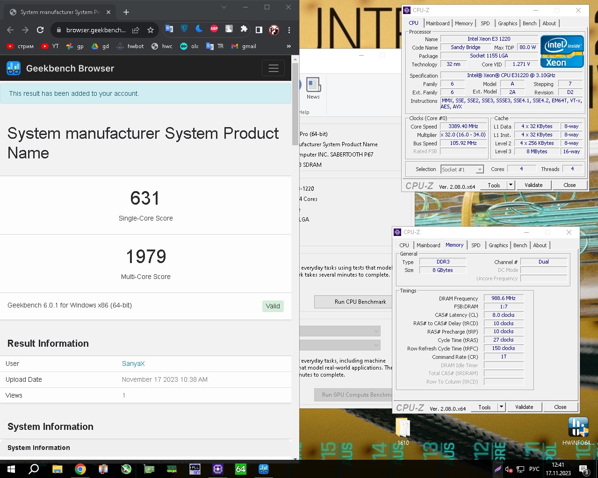Open a new Chrome tab with the plus button
This screenshot has height=478, width=598.
(126, 12)
